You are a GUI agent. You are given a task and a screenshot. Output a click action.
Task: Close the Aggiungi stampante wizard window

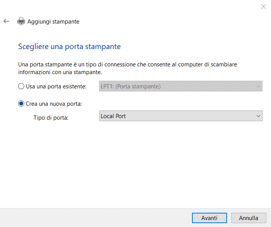point(264,6)
